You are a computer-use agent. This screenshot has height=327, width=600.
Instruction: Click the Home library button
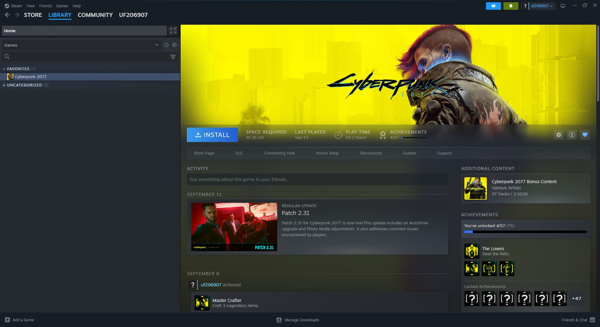coord(83,30)
